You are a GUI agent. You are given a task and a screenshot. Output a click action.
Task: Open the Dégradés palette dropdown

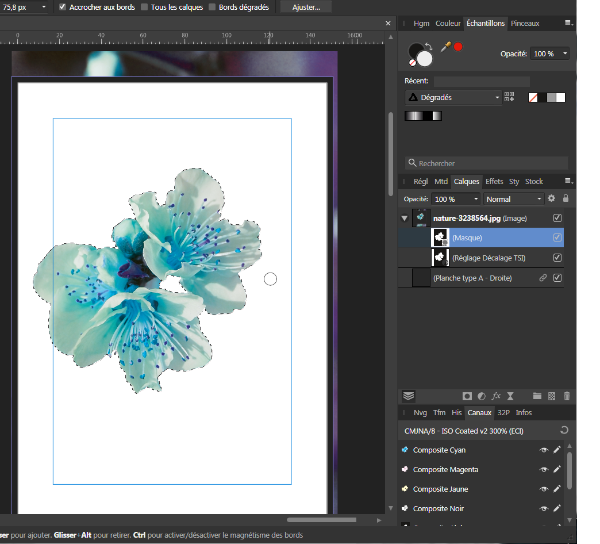tap(453, 98)
